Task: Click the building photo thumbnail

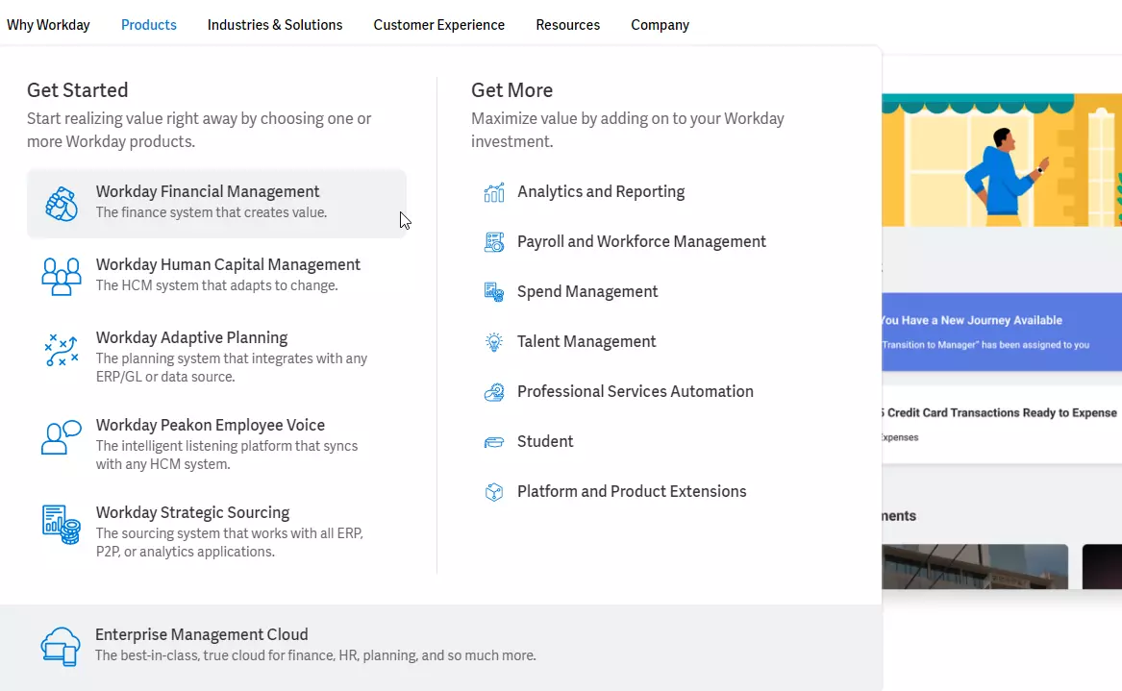Action: tap(975, 566)
